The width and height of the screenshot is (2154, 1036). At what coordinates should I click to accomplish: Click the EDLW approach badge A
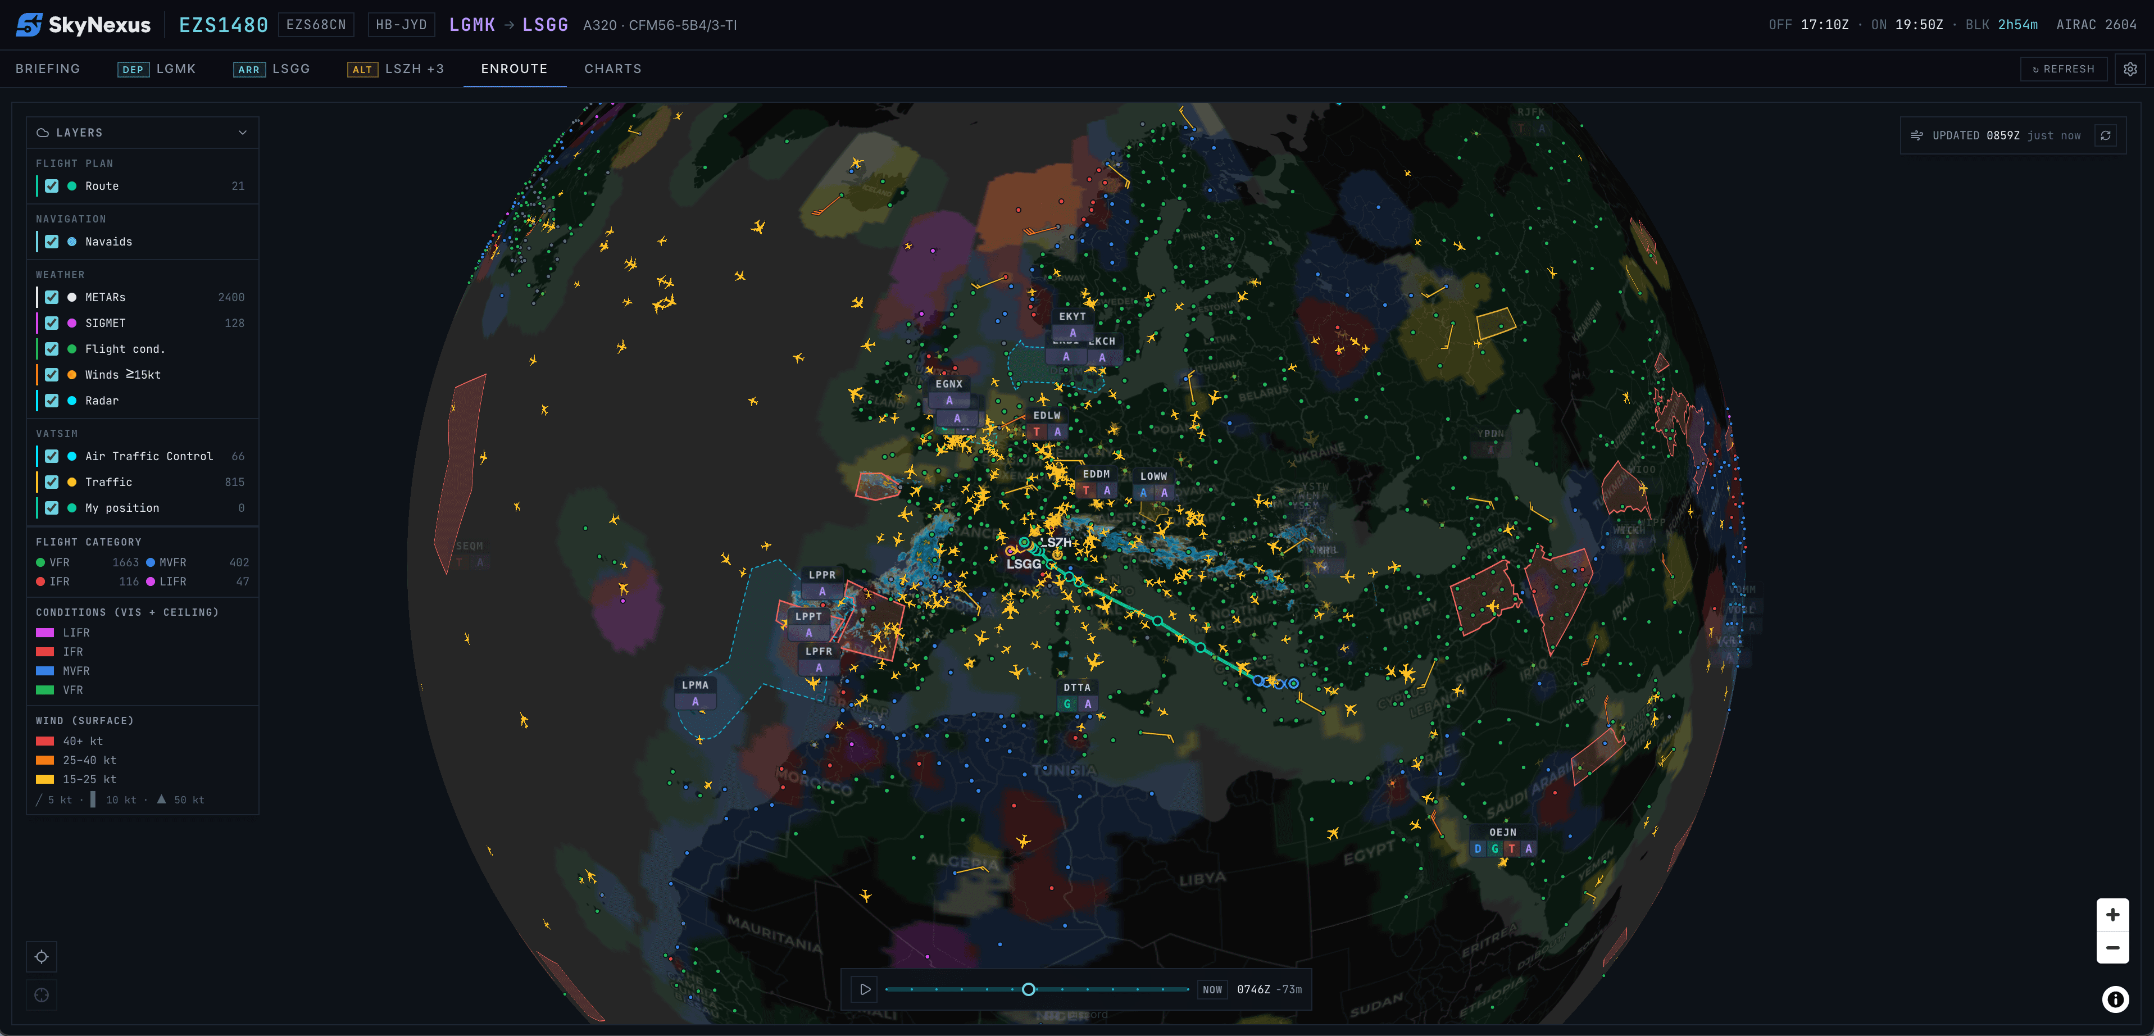pos(1058,431)
